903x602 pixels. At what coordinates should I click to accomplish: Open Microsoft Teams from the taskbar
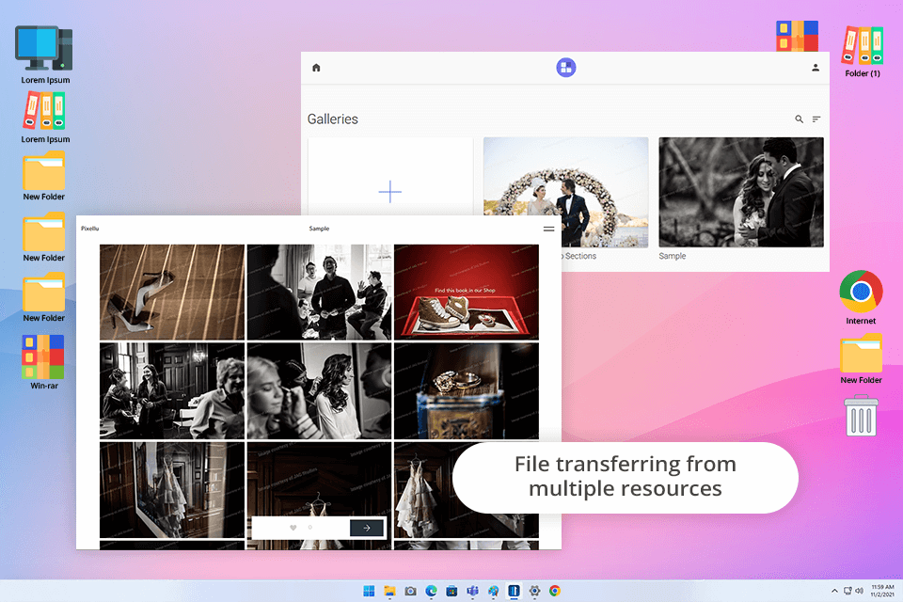[472, 591]
